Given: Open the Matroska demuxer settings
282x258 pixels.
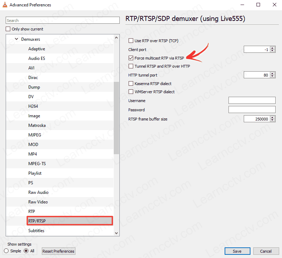Looking at the screenshot, I should coord(37,125).
